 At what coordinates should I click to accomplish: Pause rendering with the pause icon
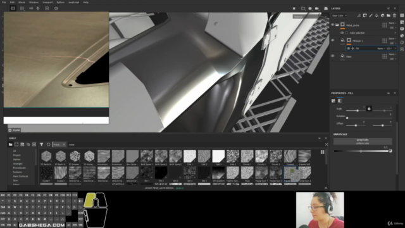pos(294,8)
